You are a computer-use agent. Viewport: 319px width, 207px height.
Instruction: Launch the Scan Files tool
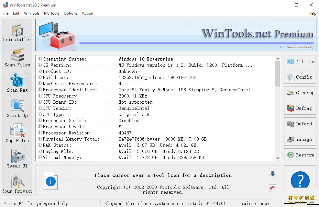[17, 57]
